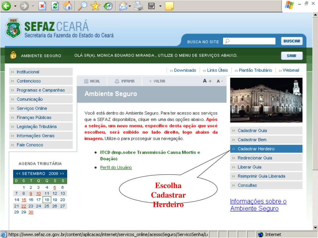Open dropdown arrow next to Mail icon
This screenshot has height=238, width=318.
point(130,6)
